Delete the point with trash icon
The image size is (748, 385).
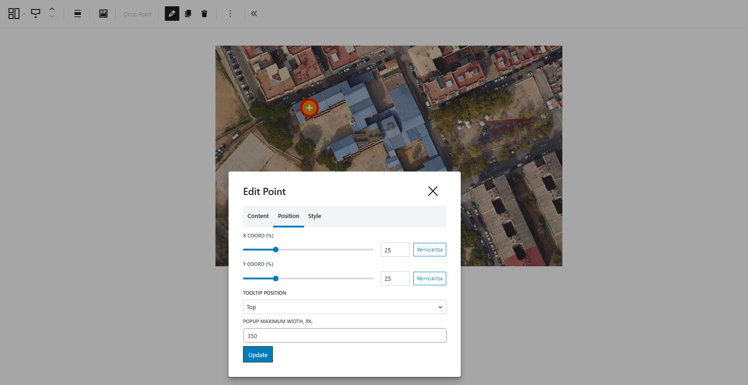tap(204, 14)
